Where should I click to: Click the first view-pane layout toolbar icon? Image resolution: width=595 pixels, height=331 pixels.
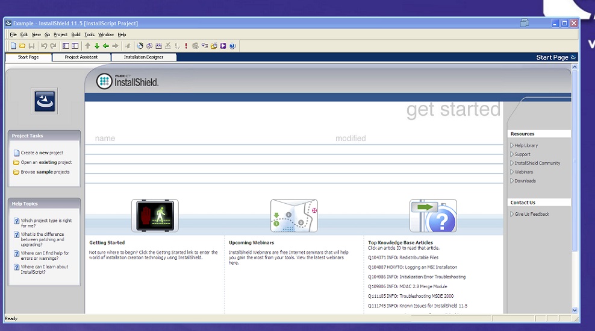click(x=66, y=46)
